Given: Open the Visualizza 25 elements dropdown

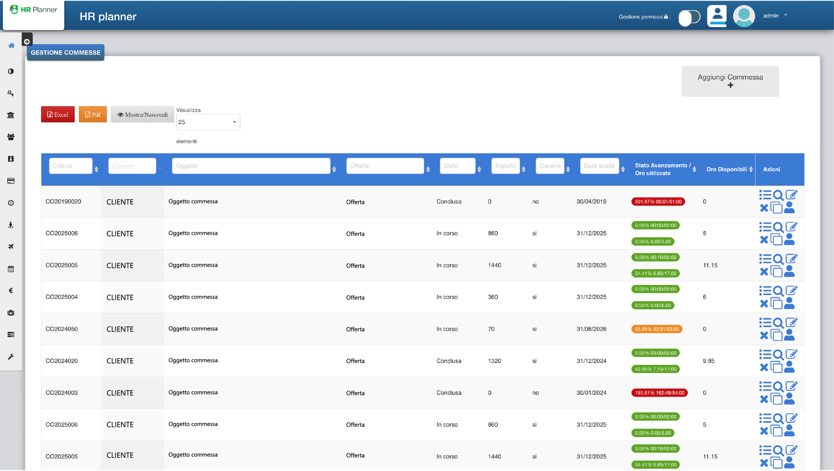Looking at the screenshot, I should [208, 122].
